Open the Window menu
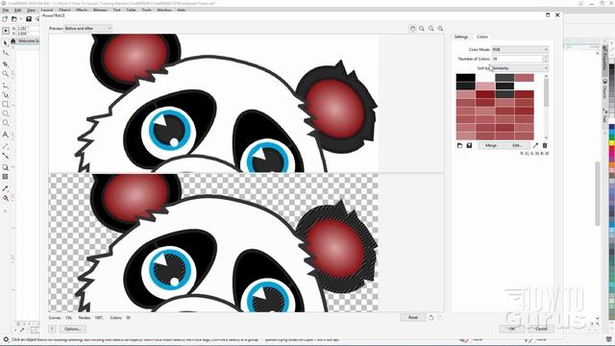615x346 pixels. (x=164, y=10)
